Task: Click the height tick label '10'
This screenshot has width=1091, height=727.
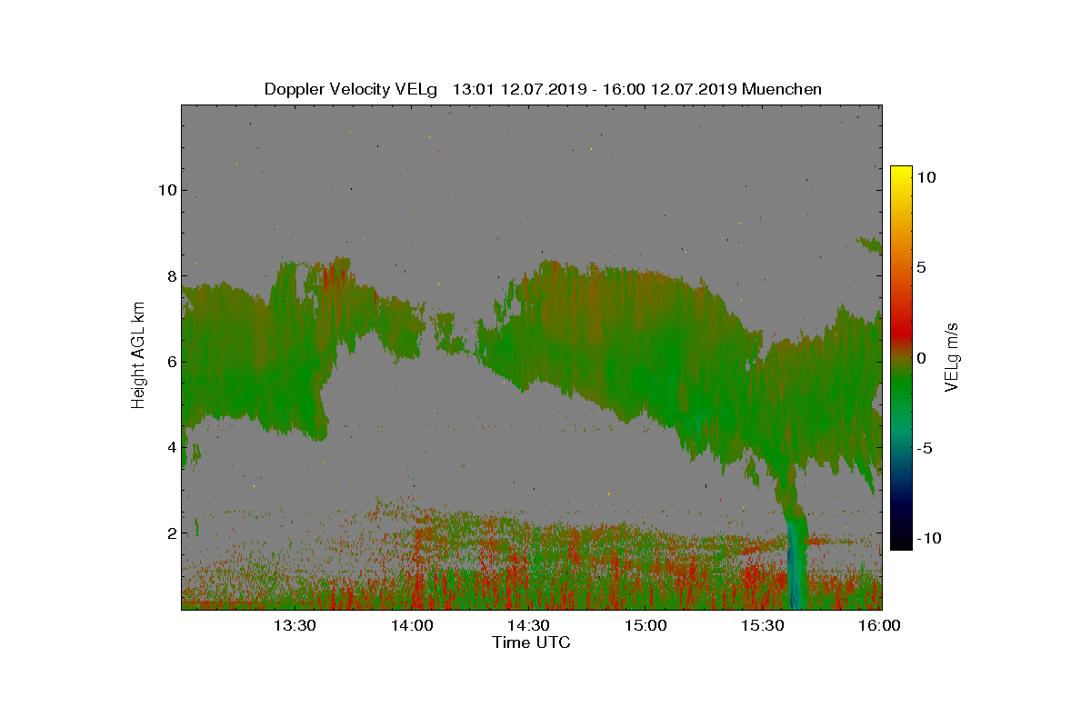Action: [x=165, y=190]
